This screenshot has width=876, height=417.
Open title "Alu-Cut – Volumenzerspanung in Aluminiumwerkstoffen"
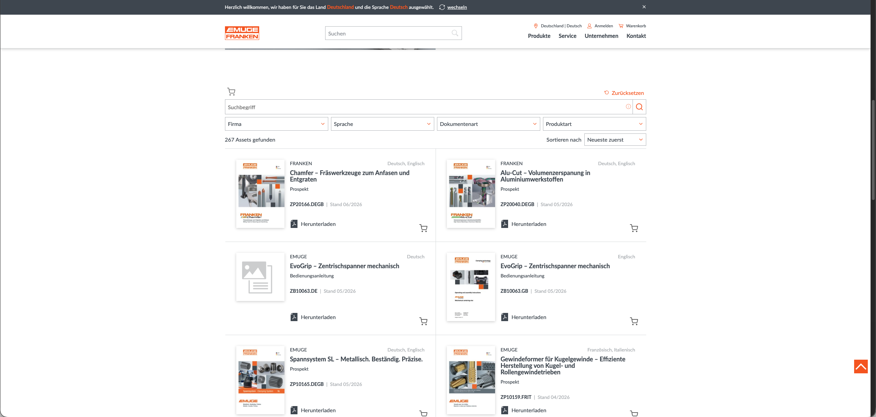(545, 176)
